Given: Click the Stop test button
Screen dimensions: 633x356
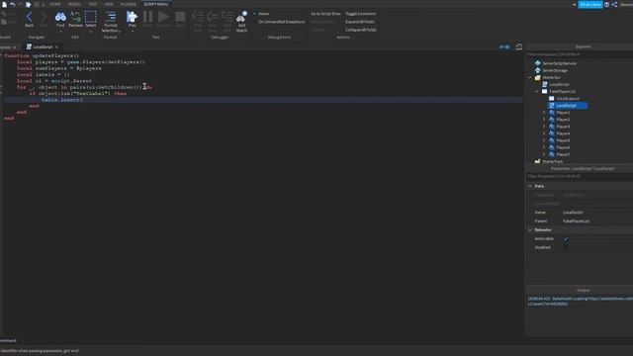Looking at the screenshot, I should (x=180, y=17).
